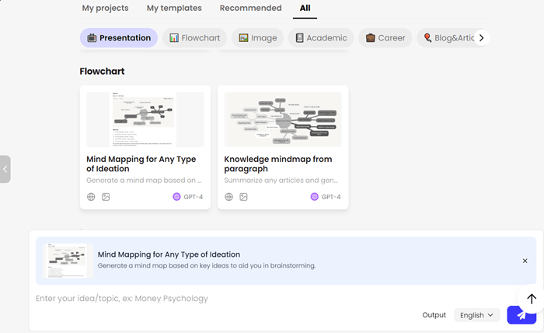
Task: Click "Summarize any articles and gen..." description
Action: click(281, 181)
